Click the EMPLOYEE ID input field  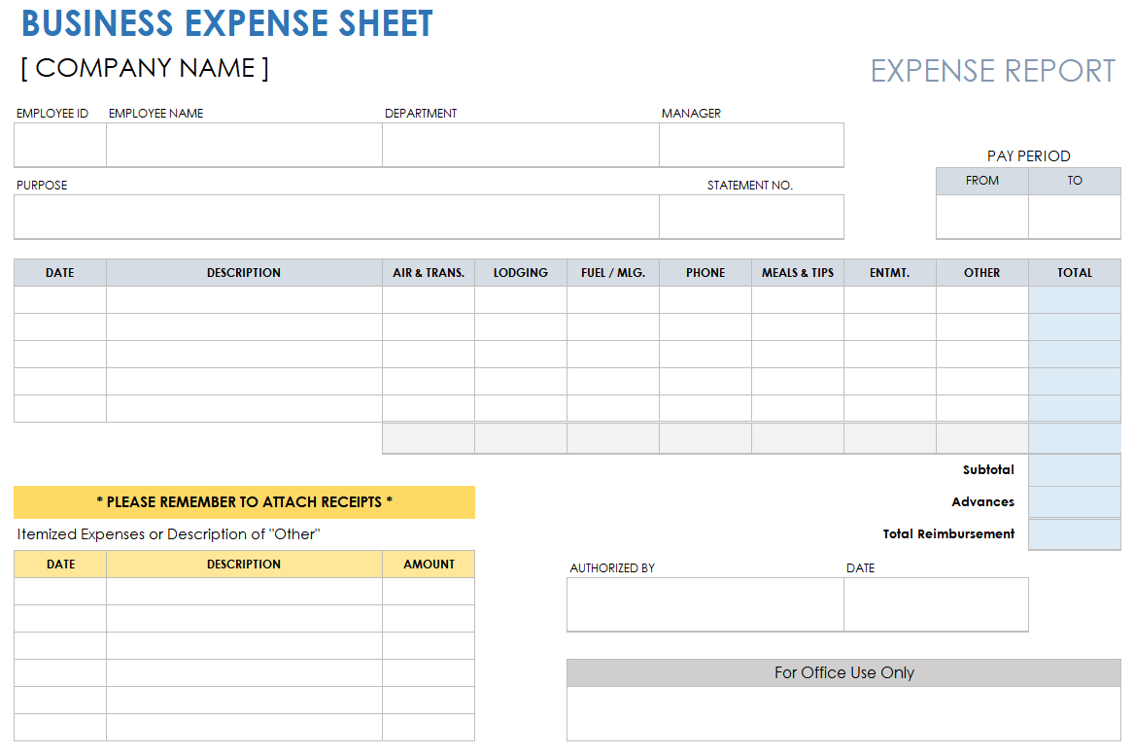[x=58, y=145]
